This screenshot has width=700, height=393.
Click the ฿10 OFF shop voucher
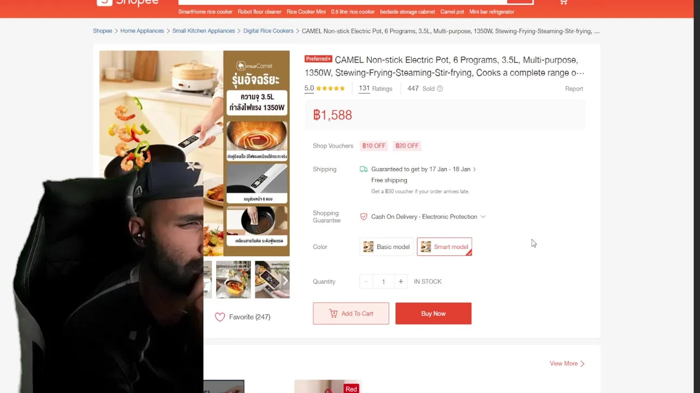point(374,146)
